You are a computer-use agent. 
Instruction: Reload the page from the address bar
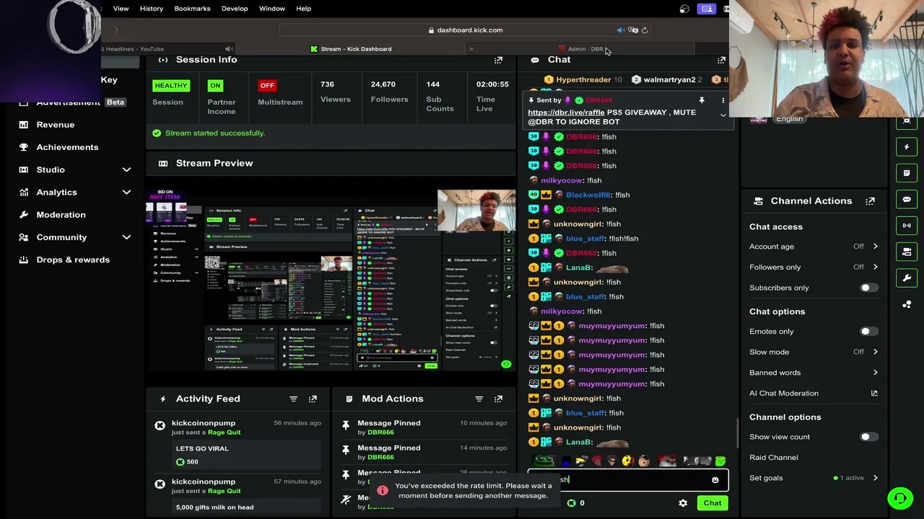tap(645, 30)
